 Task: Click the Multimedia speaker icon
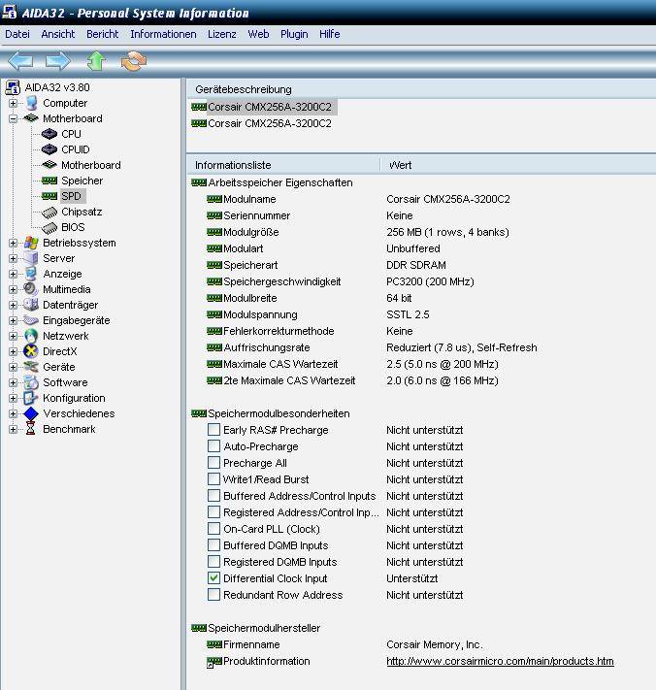pos(31,289)
